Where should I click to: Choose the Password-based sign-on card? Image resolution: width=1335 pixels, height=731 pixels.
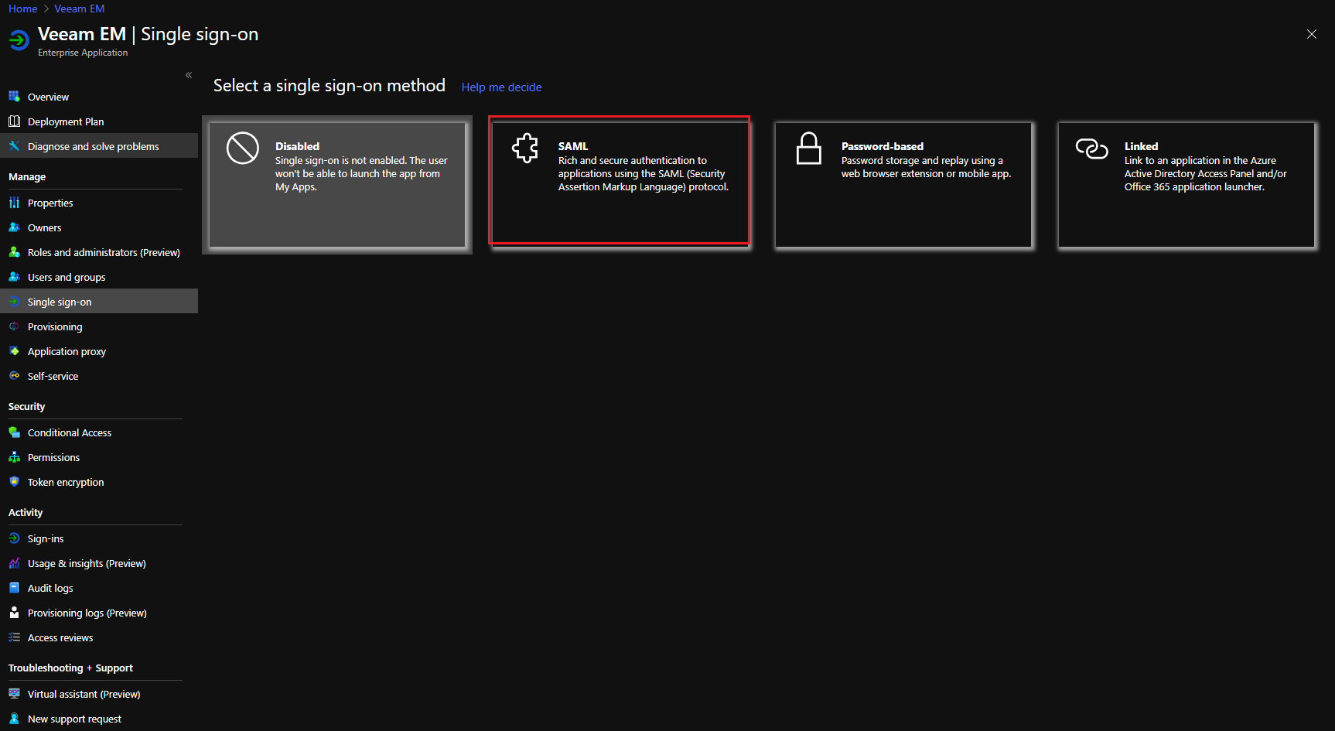[903, 185]
